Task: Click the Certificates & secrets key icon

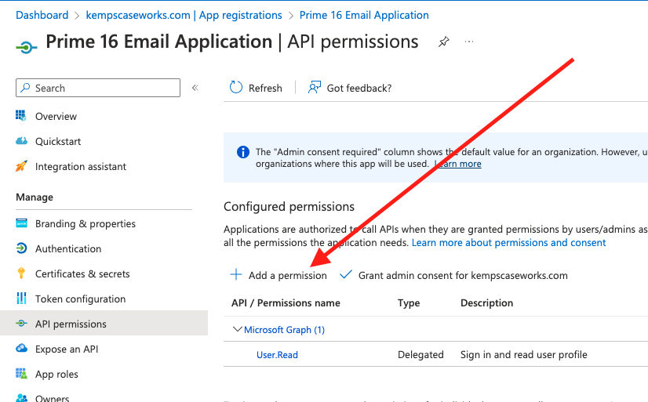Action: (x=21, y=273)
